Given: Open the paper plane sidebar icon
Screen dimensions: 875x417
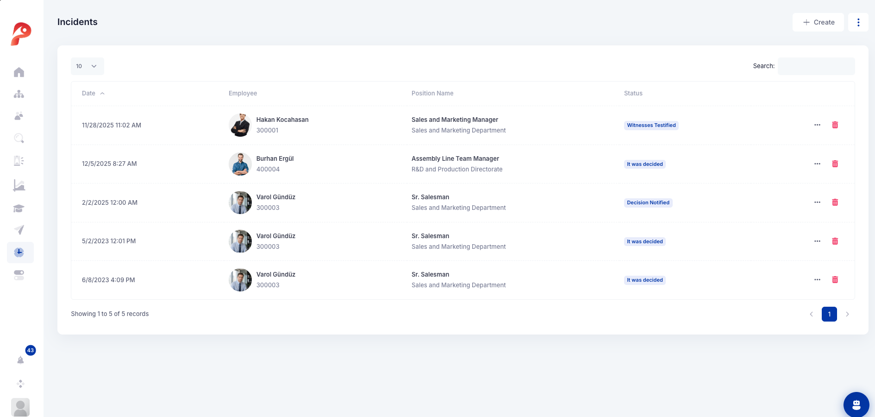Looking at the screenshot, I should point(19,230).
